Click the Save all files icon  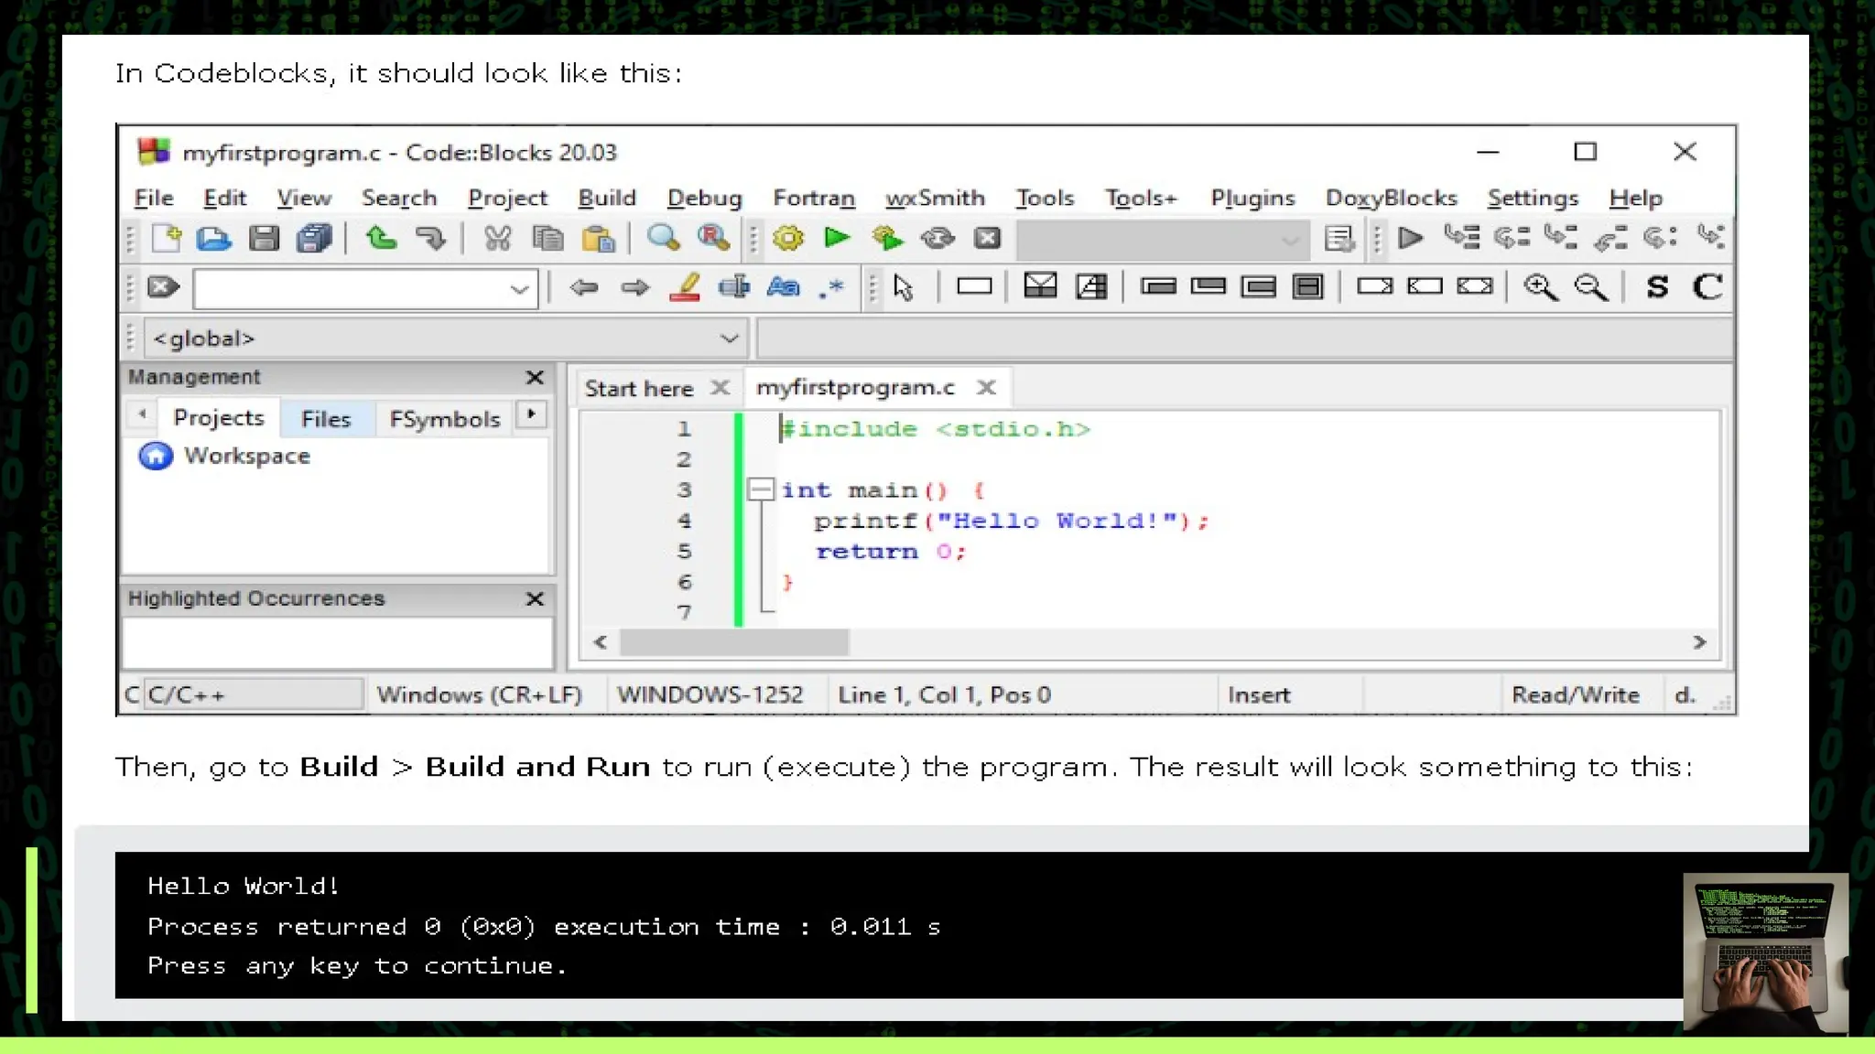click(x=314, y=238)
